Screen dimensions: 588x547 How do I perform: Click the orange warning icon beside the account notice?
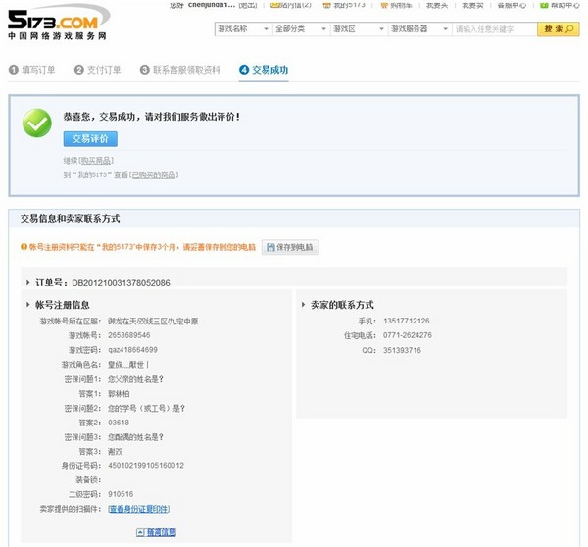[x=24, y=247]
